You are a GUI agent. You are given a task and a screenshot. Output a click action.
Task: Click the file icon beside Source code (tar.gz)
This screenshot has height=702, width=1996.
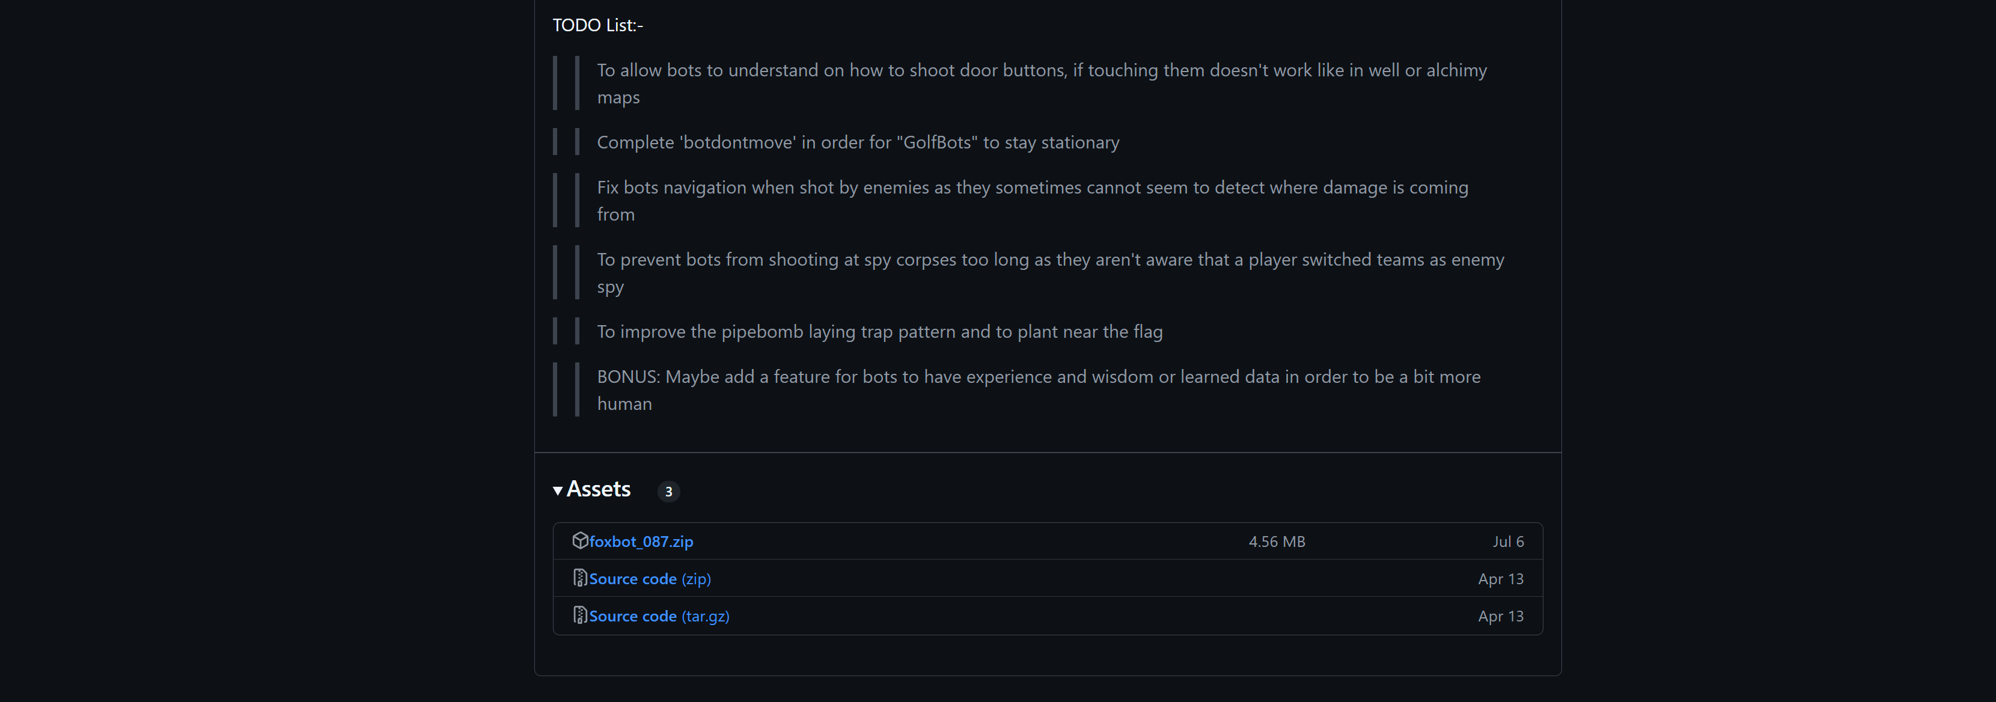pos(579,615)
